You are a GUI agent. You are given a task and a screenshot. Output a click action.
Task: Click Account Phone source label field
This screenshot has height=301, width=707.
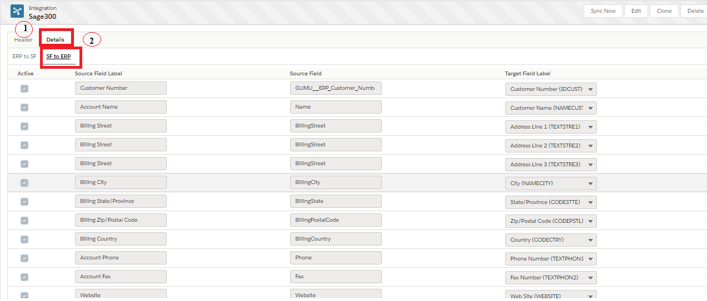pos(121,258)
